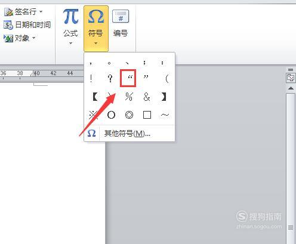
Task: Insert the large circle ○ symbol
Action: point(111,115)
